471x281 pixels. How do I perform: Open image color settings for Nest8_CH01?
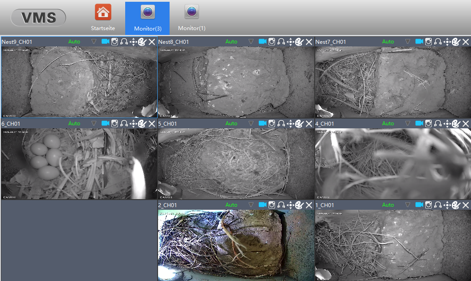(299, 42)
